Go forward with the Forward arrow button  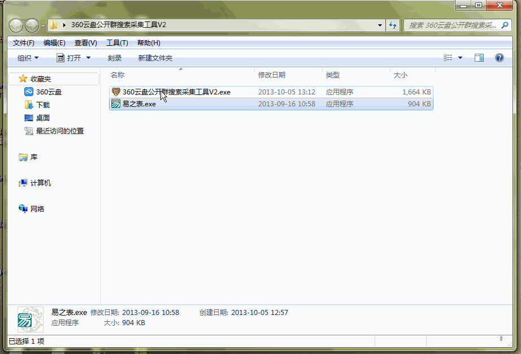(x=32, y=25)
